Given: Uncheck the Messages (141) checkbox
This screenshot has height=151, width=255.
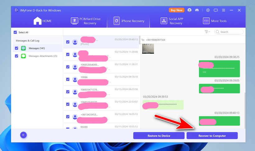Looking at the screenshot, I should 16,48.
